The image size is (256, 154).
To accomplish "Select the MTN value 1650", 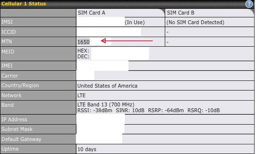I will pos(83,42).
